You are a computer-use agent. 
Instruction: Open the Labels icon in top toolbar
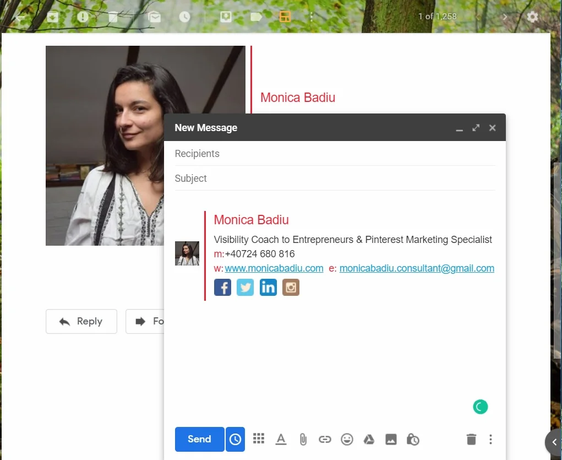256,17
